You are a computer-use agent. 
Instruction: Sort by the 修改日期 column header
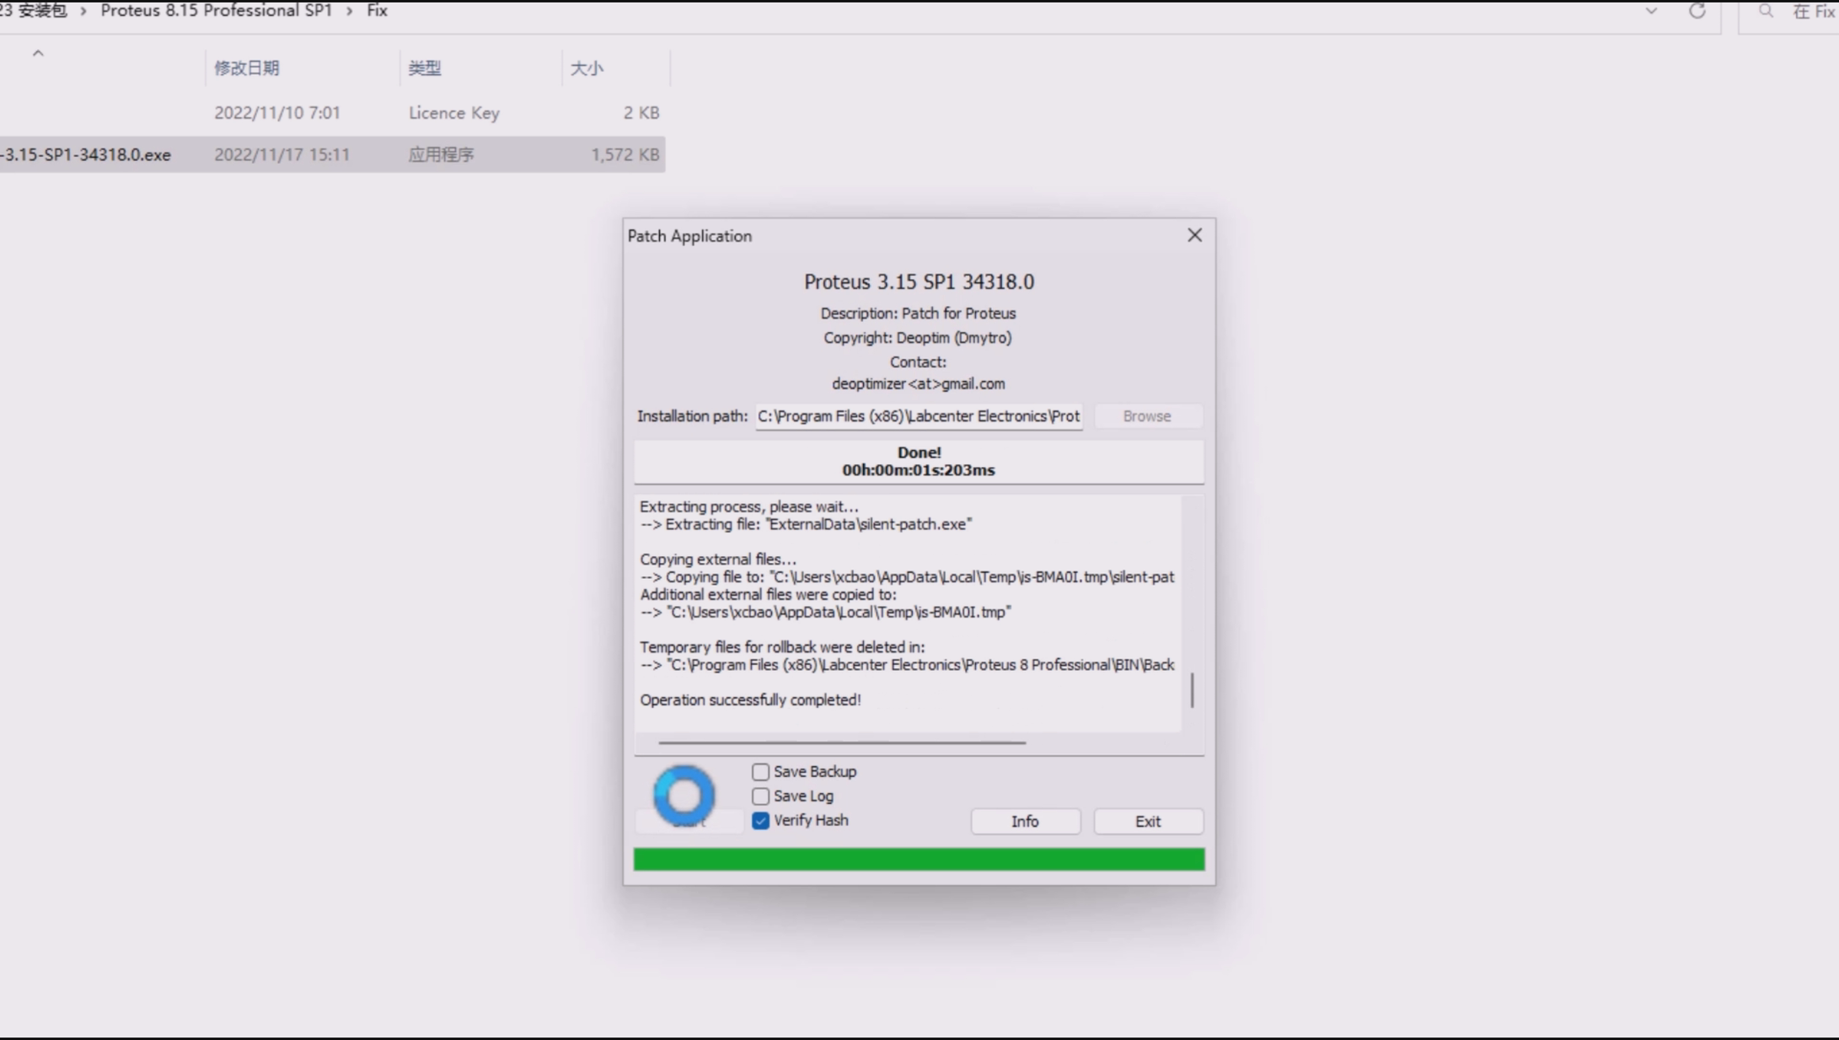246,68
